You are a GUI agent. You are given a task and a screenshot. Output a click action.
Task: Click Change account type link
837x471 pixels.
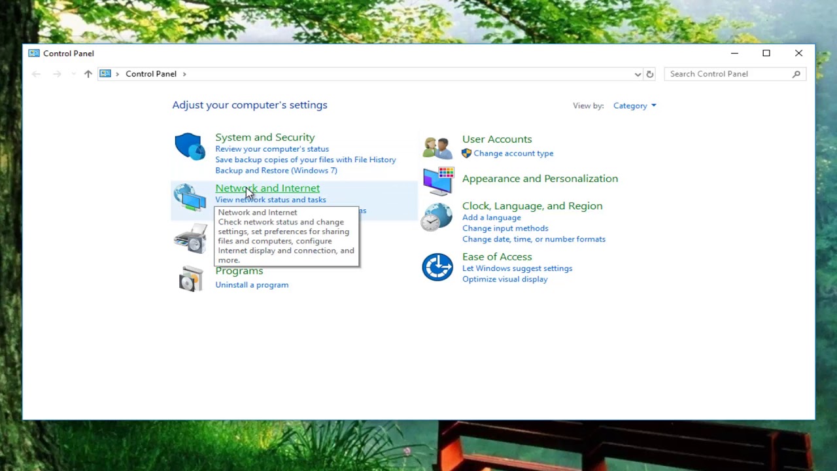coord(513,154)
